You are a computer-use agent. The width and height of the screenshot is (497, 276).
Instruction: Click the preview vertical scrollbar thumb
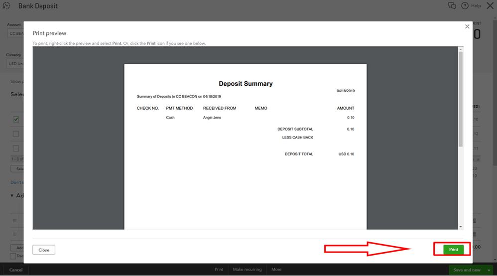(461, 99)
